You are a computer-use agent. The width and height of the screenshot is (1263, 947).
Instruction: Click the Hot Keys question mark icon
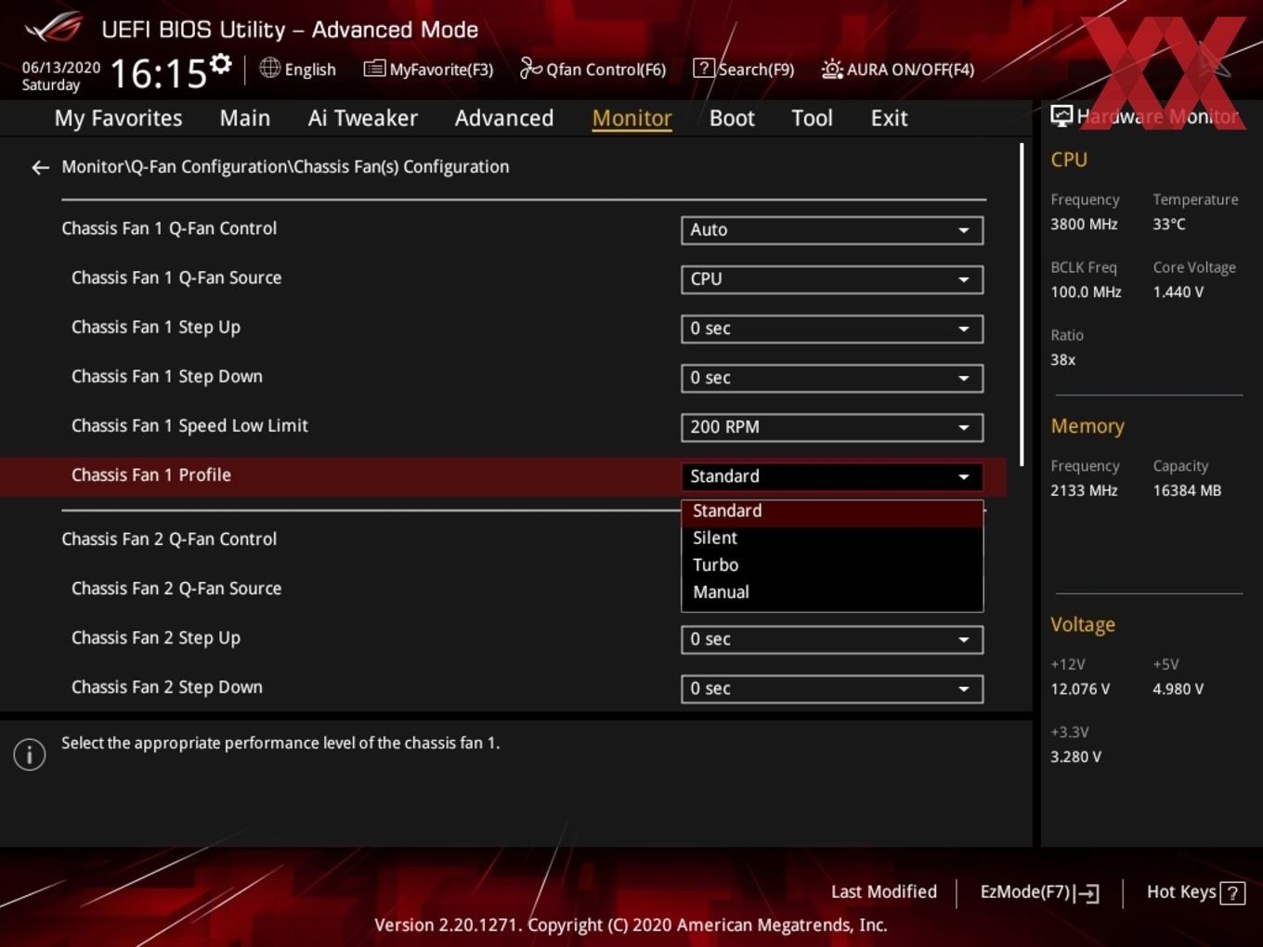coord(1232,893)
